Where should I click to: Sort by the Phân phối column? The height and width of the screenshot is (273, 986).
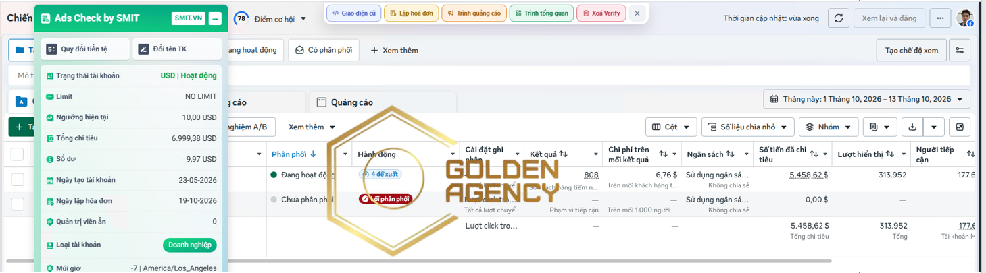pyautogui.click(x=293, y=154)
